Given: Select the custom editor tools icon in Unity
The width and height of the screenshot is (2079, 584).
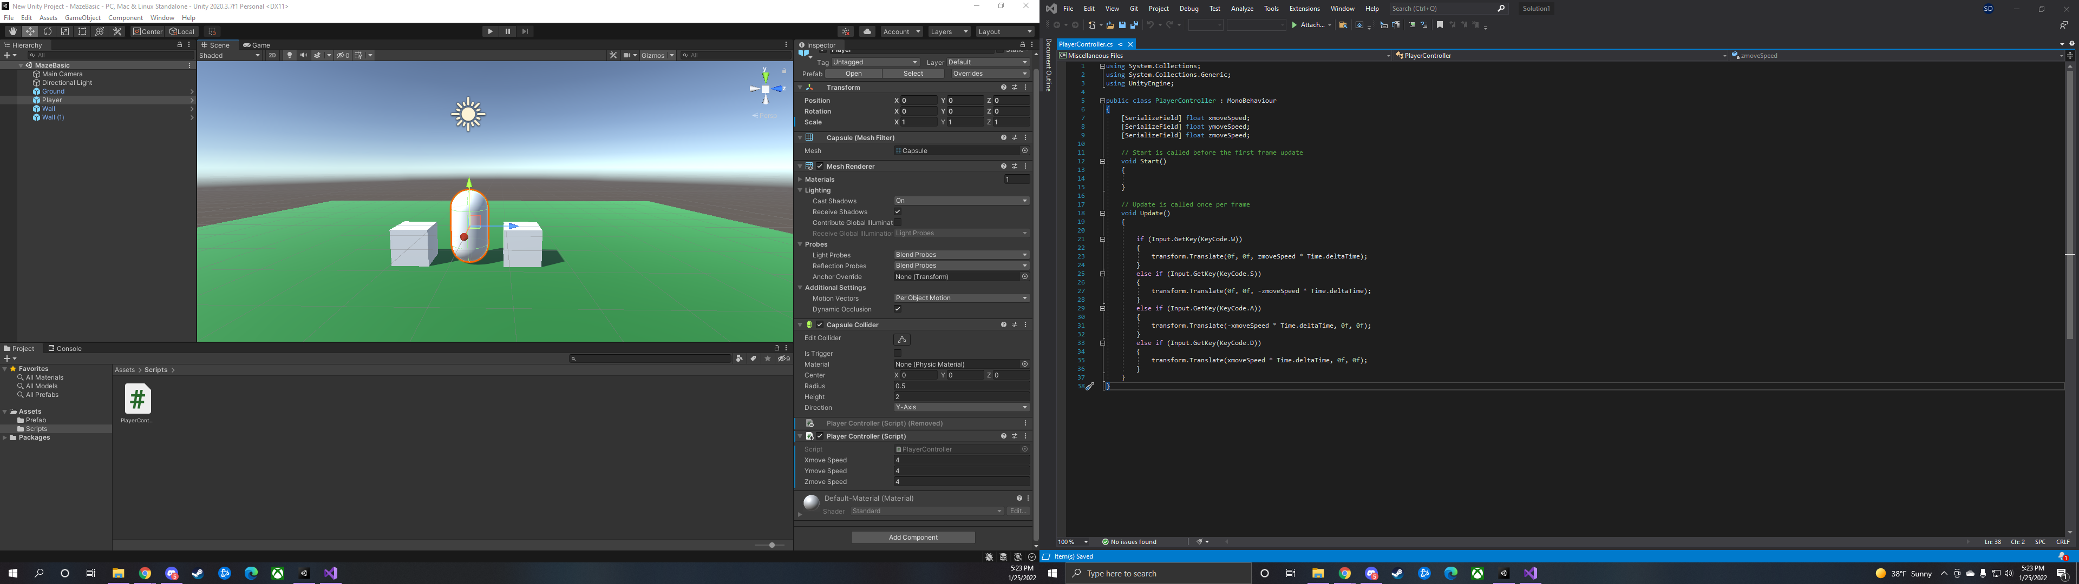Looking at the screenshot, I should point(117,31).
